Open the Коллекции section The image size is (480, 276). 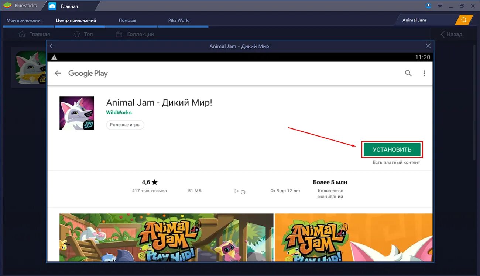point(135,34)
